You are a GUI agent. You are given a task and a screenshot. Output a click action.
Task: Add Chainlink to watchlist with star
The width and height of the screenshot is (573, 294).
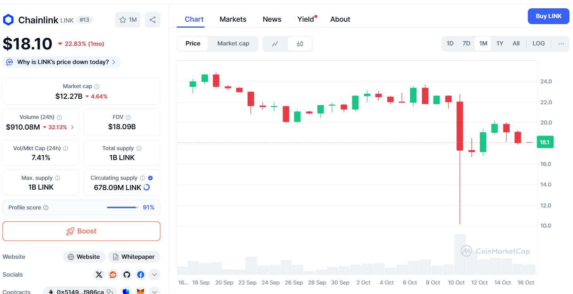[x=128, y=20]
